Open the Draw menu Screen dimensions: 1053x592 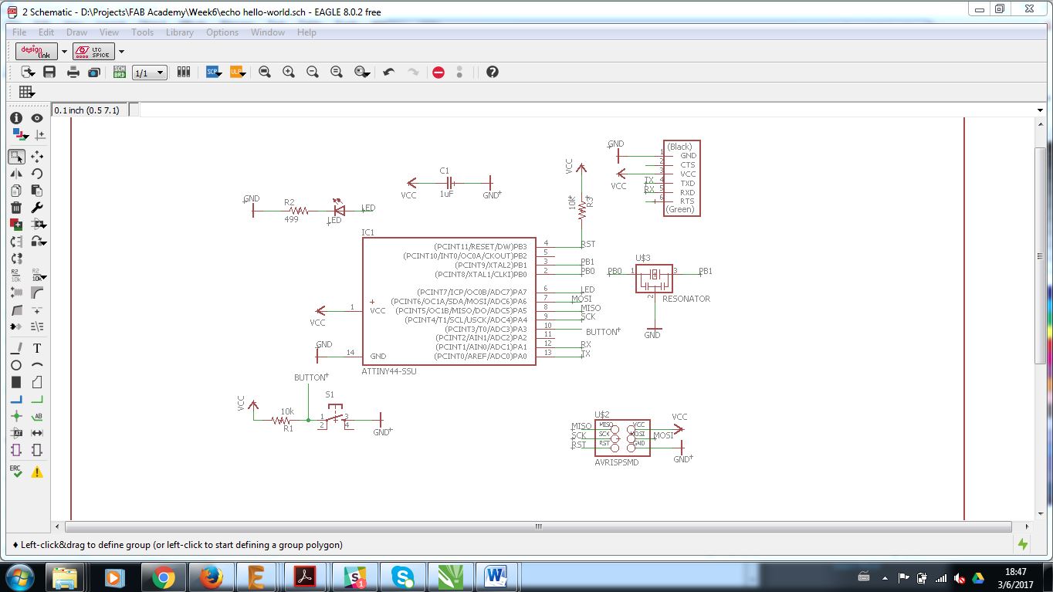point(76,32)
